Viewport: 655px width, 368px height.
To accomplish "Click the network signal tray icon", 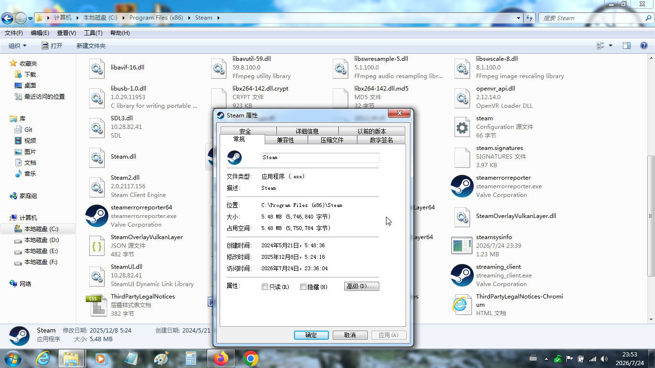I will tap(593, 359).
